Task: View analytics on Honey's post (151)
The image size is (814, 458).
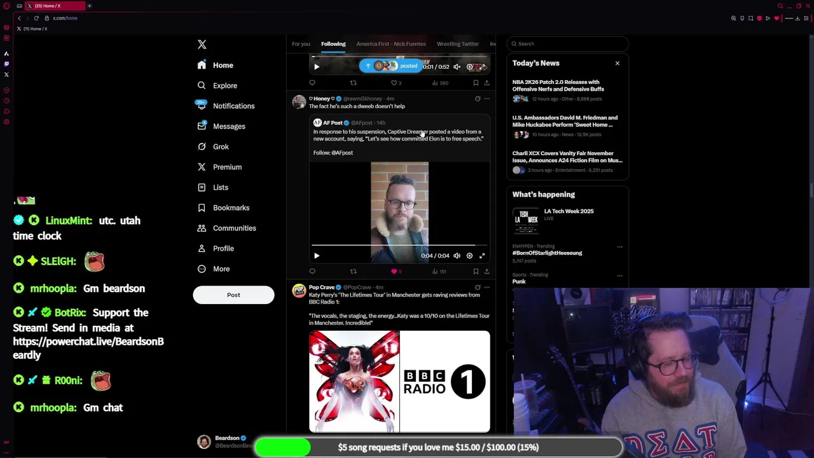Action: click(x=439, y=272)
